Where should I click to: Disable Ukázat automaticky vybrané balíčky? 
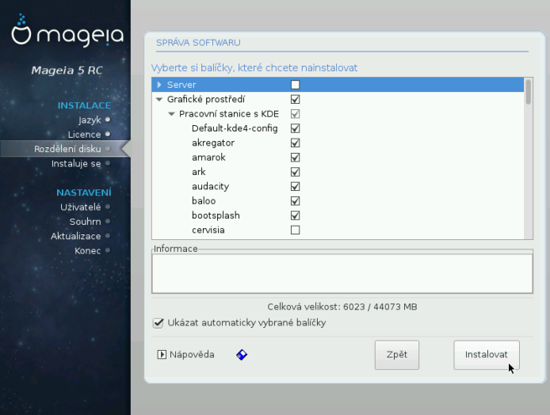[x=159, y=323]
